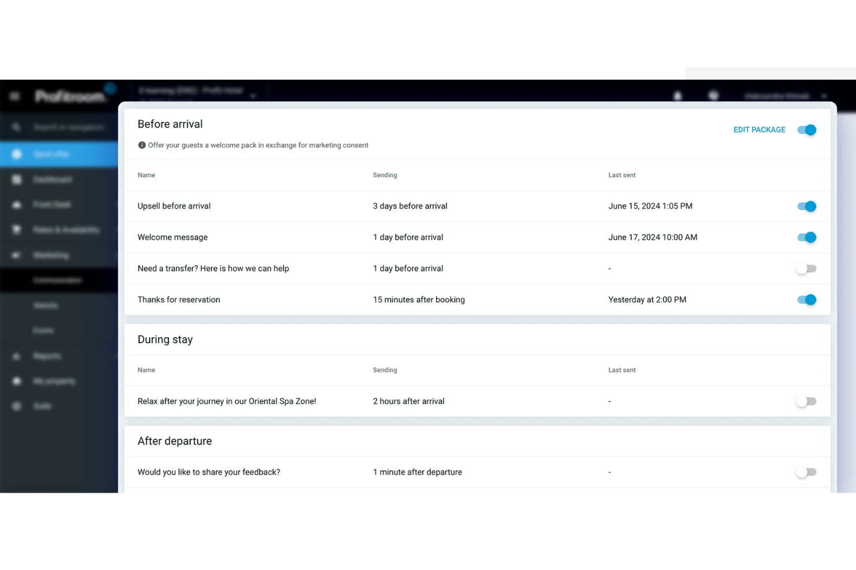Click the After departure section heading

tap(175, 441)
